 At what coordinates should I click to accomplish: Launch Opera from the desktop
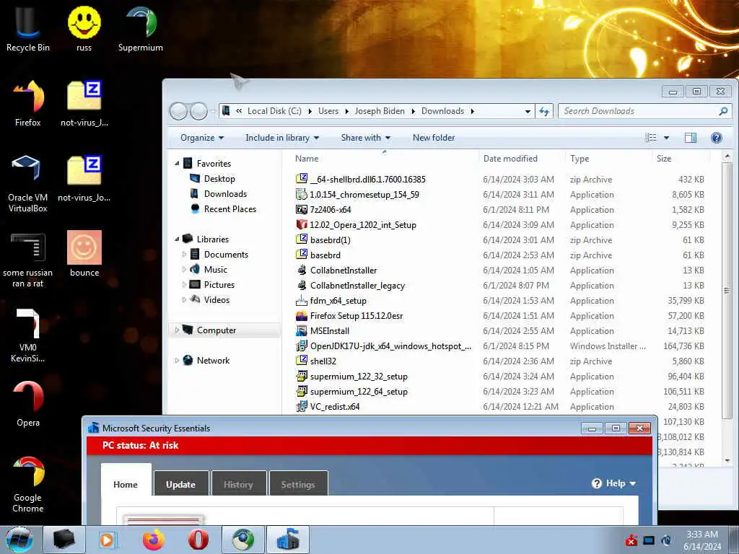27,404
